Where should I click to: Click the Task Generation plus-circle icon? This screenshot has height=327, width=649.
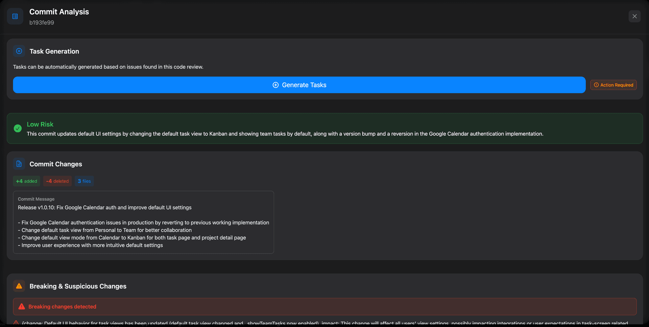[19, 51]
